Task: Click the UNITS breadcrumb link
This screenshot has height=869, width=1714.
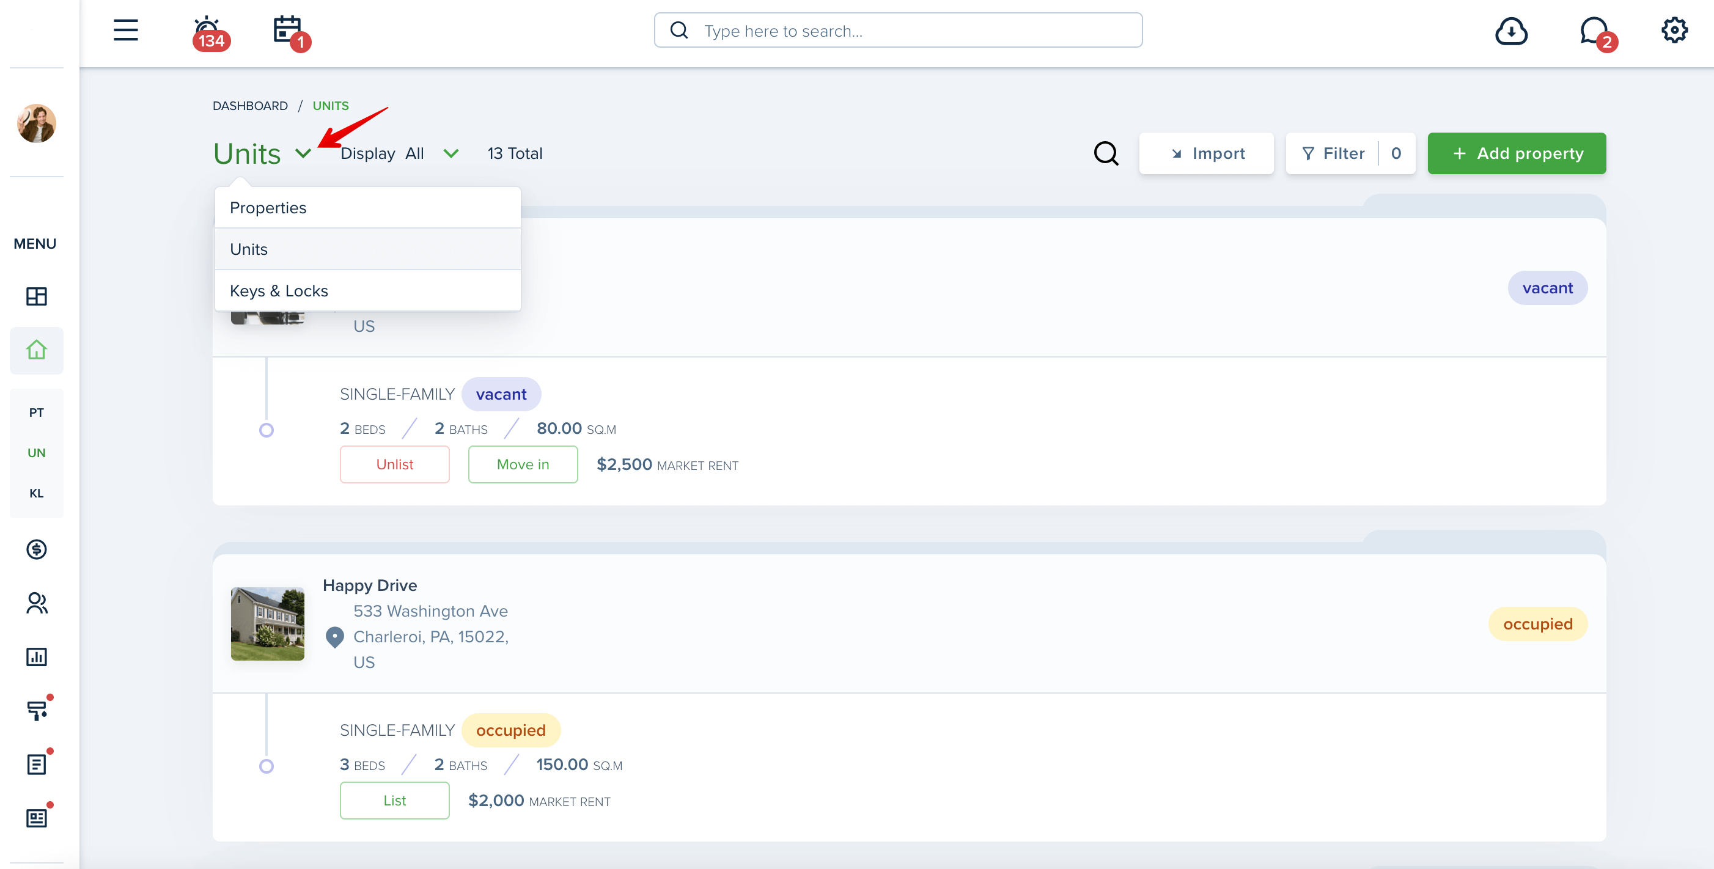Action: pos(331,106)
